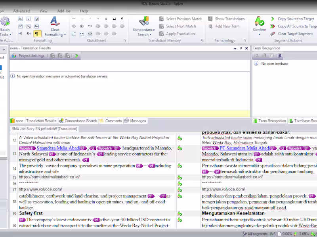Set left-to-right paragraph direction
Viewport: 317px width, 237px height.
21,34
